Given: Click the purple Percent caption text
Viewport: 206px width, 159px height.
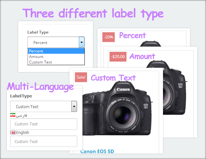Looking at the screenshot, I should click(x=132, y=35).
